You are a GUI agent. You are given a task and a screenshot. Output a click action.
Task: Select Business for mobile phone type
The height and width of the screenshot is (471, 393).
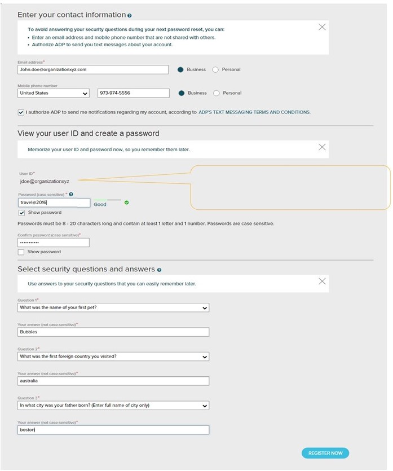pos(180,93)
